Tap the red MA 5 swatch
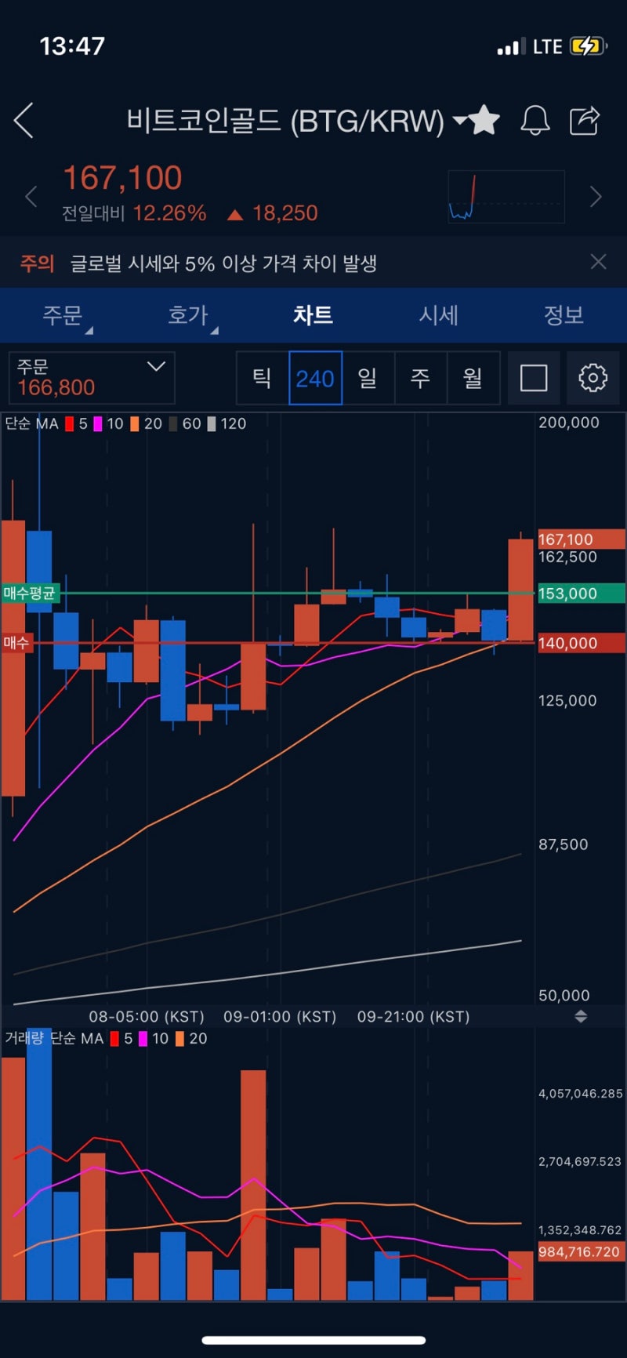 click(x=70, y=424)
